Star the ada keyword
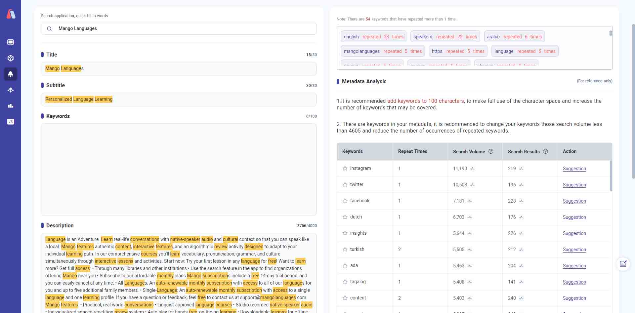 [x=345, y=265]
